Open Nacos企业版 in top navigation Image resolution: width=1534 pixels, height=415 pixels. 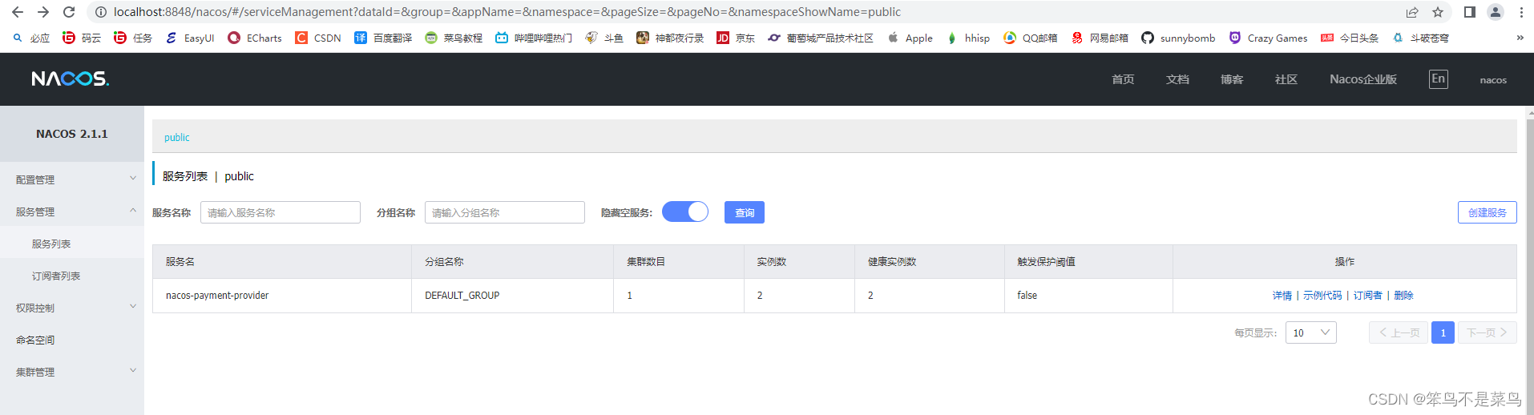pos(1363,79)
